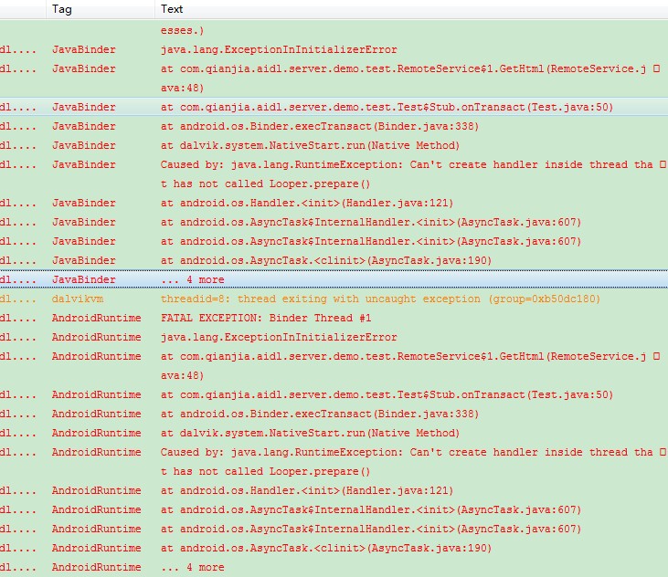Select JavaBinder row dalvik.system.NativeStart.run
668x577 pixels.
(x=334, y=145)
